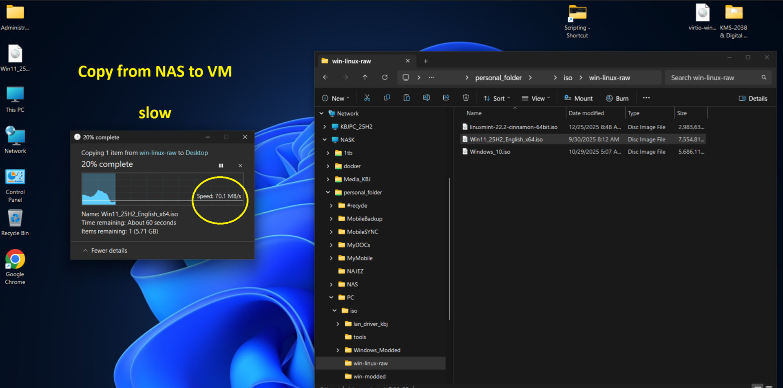This screenshot has width=783, height=388.
Task: Pause the file copy operation
Action: tap(221, 165)
